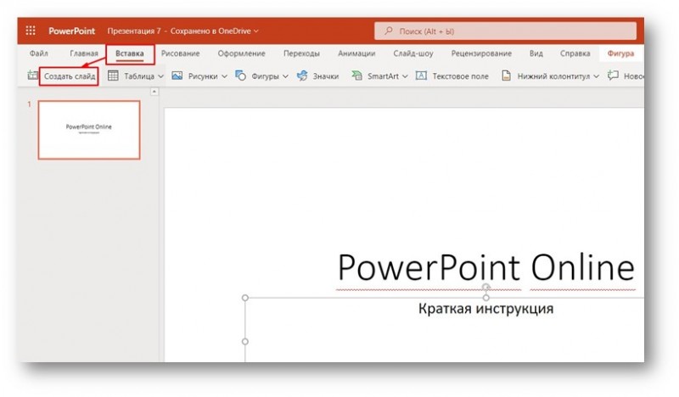679x397 pixels.
Task: Select the Вставка tab
Action: tap(130, 53)
